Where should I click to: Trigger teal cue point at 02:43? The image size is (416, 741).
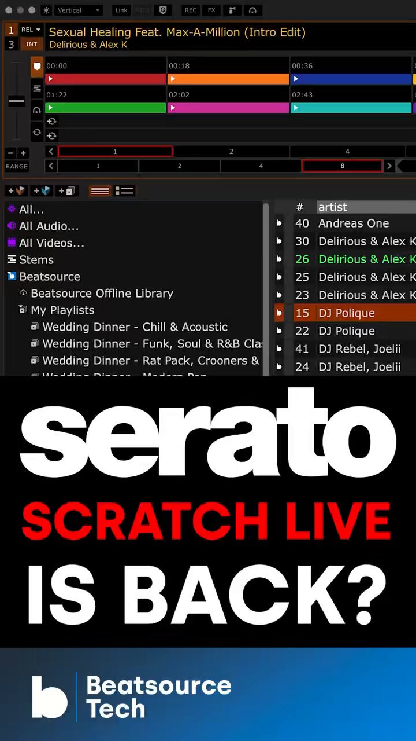tap(351, 108)
